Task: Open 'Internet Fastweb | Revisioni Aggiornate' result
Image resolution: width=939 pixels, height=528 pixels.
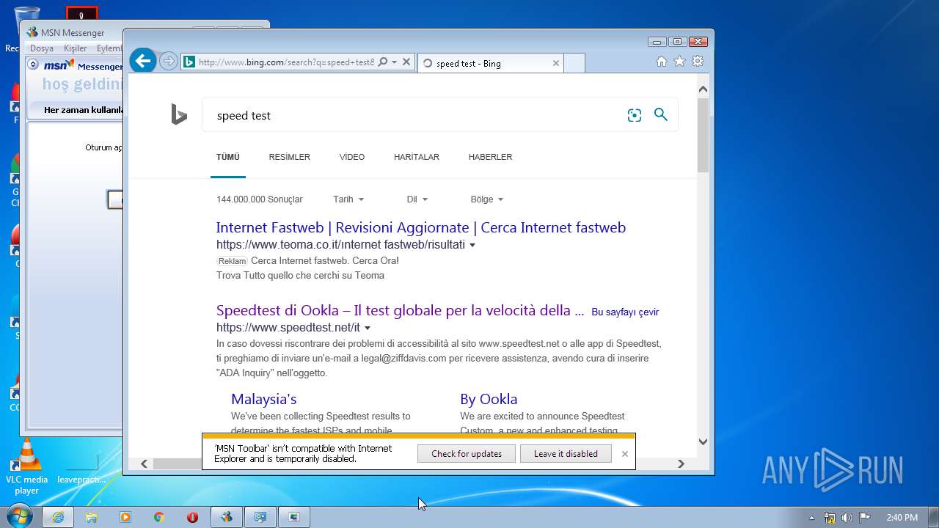Action: tap(421, 227)
